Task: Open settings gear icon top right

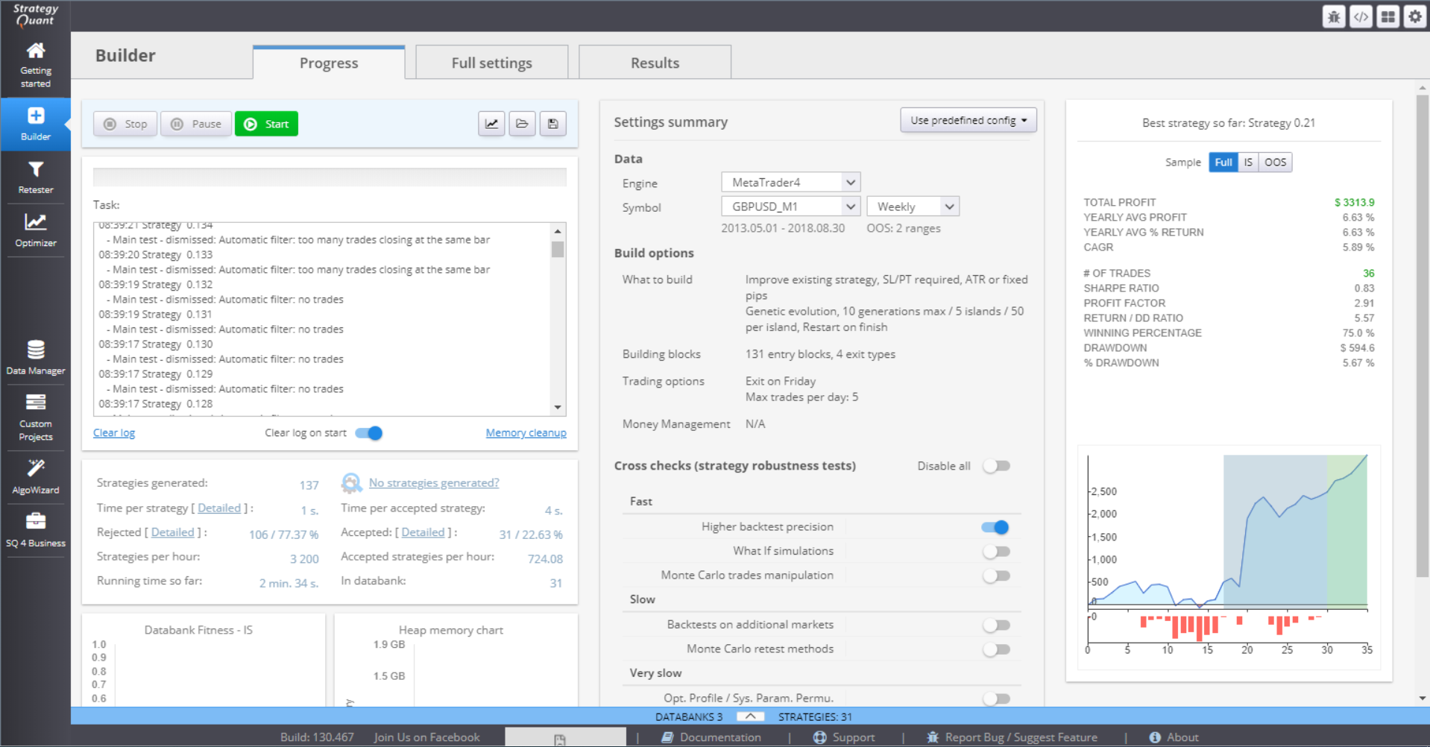Action: 1414,16
